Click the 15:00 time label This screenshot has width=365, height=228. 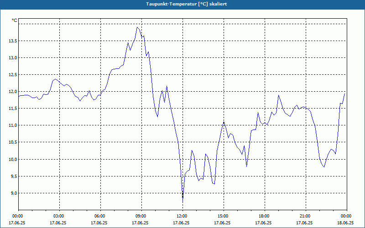click(x=224, y=216)
